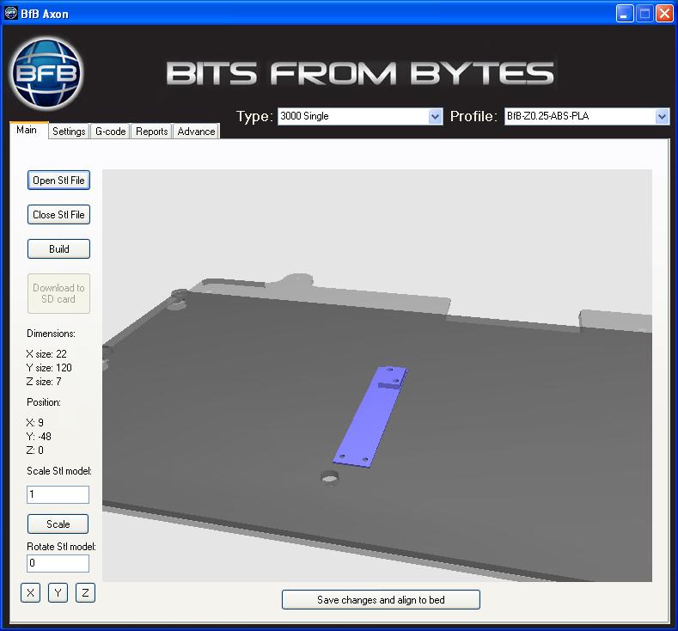Screen dimensions: 678x631
Task: Click the Rotate Stl model: label
Action: pyautogui.click(x=61, y=547)
